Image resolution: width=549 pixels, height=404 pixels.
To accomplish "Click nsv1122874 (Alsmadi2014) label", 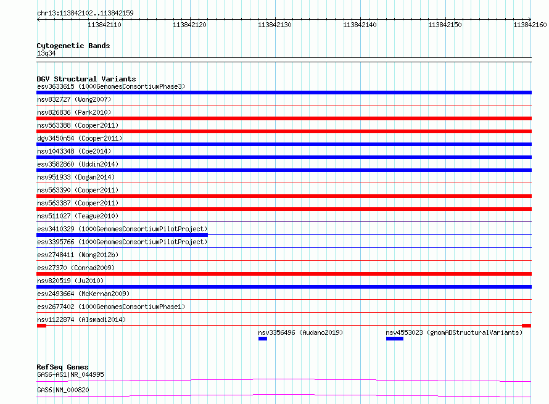I will [81, 319].
